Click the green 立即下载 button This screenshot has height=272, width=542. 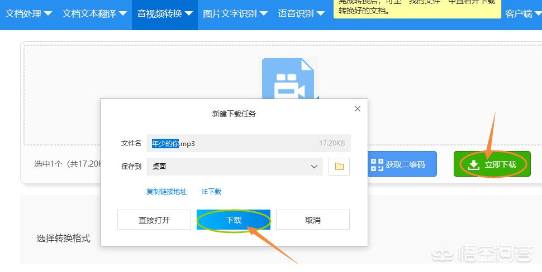pyautogui.click(x=492, y=164)
